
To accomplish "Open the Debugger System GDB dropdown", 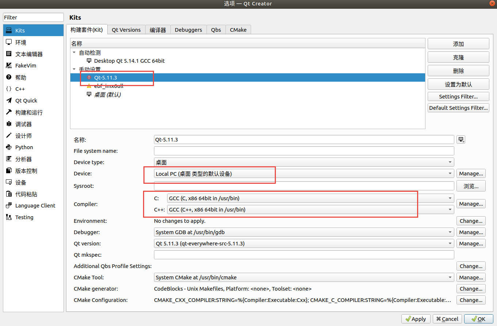I will pos(304,232).
